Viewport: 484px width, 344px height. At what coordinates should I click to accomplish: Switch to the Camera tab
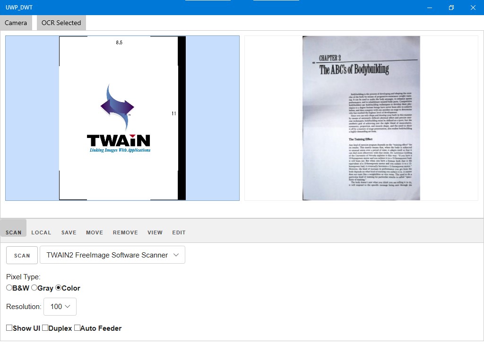[16, 23]
